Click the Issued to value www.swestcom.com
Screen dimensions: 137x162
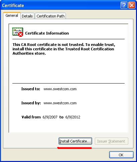[x=60, y=89]
